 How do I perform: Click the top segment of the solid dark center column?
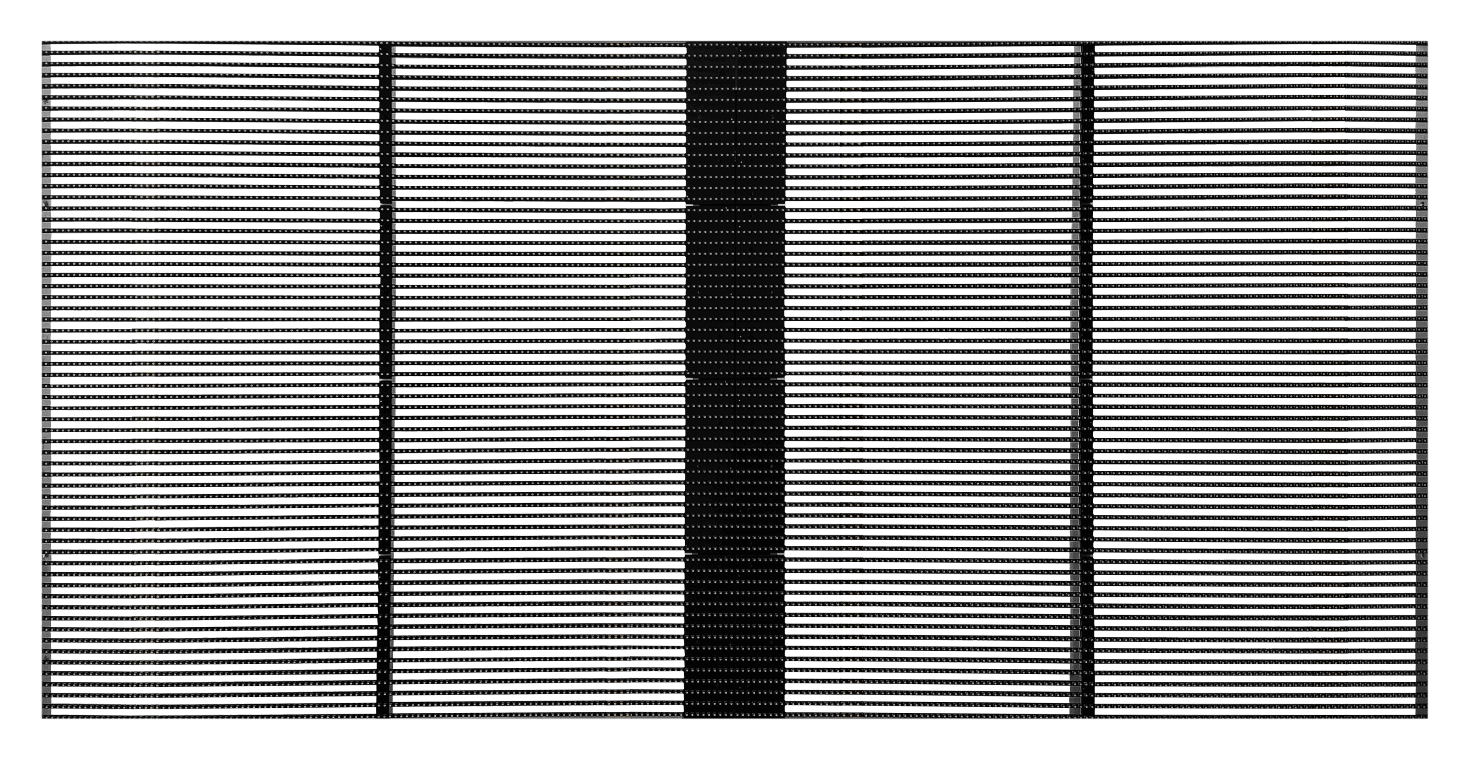(735, 123)
